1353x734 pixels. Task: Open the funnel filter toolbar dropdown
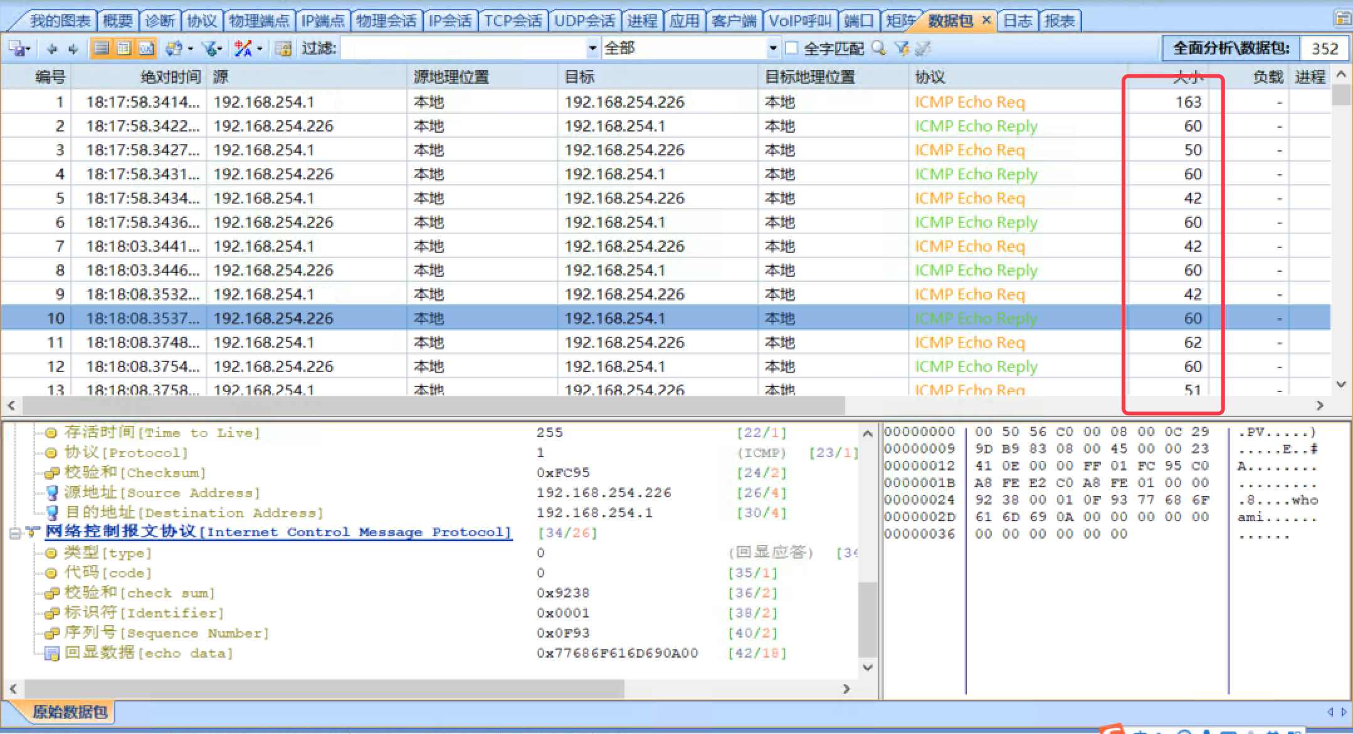(x=220, y=49)
